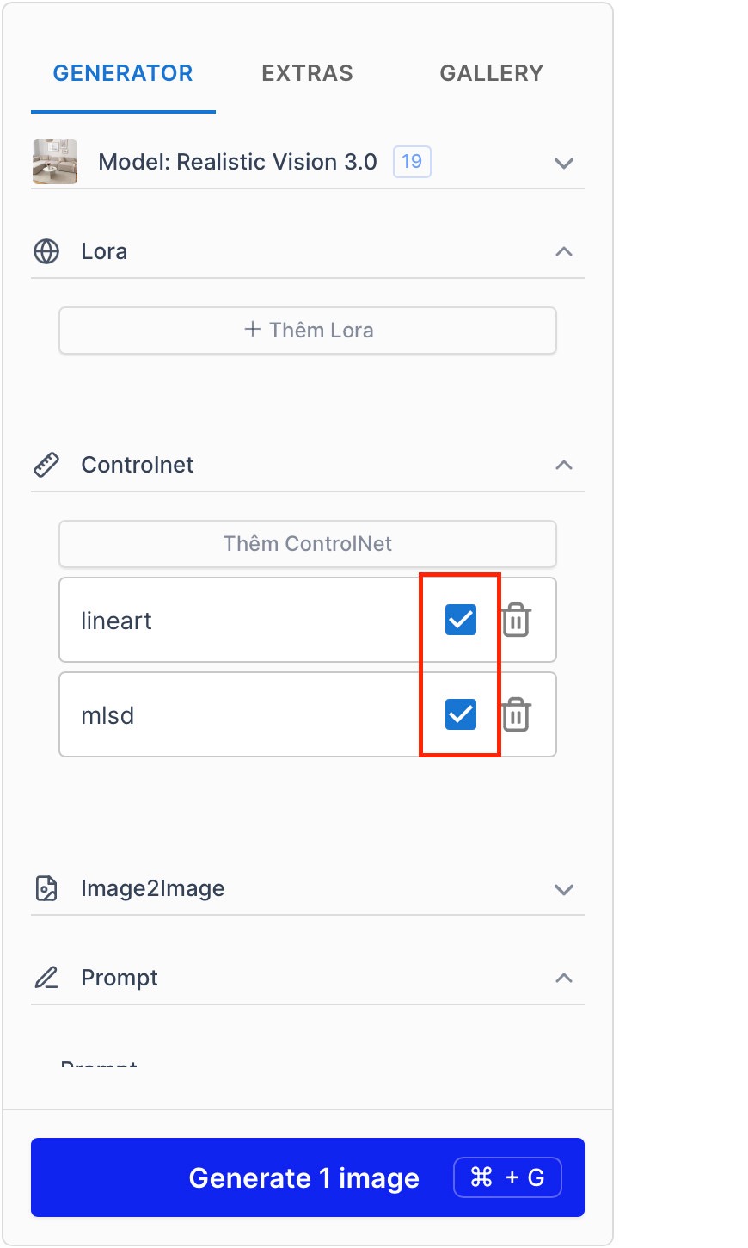Click the 19 badge next to the model name

411,162
